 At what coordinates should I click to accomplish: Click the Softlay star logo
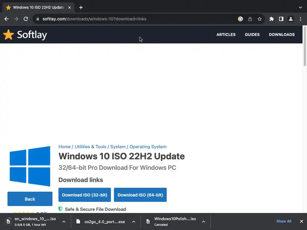8,35
